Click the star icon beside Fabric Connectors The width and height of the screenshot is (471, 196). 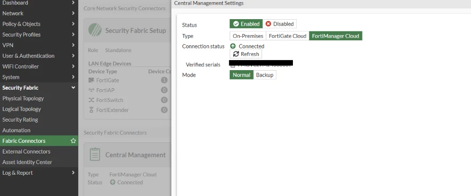[73, 141]
